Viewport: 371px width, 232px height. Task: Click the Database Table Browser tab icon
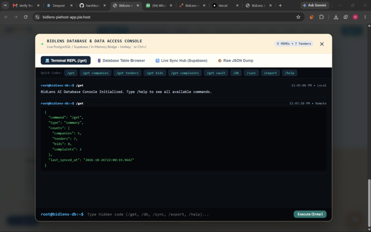99,61
